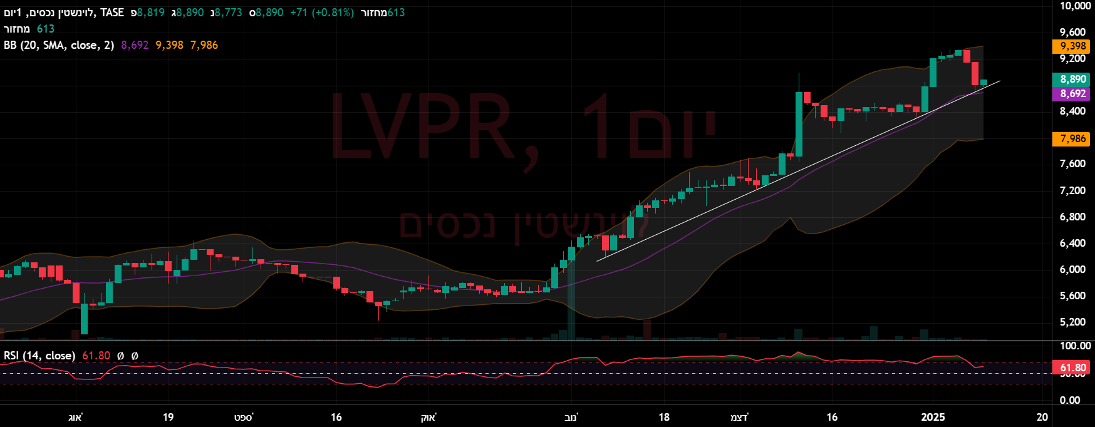The height and width of the screenshot is (427, 1095).
Task: Click the 6,000 label on the price axis
Action: [x=1072, y=270]
